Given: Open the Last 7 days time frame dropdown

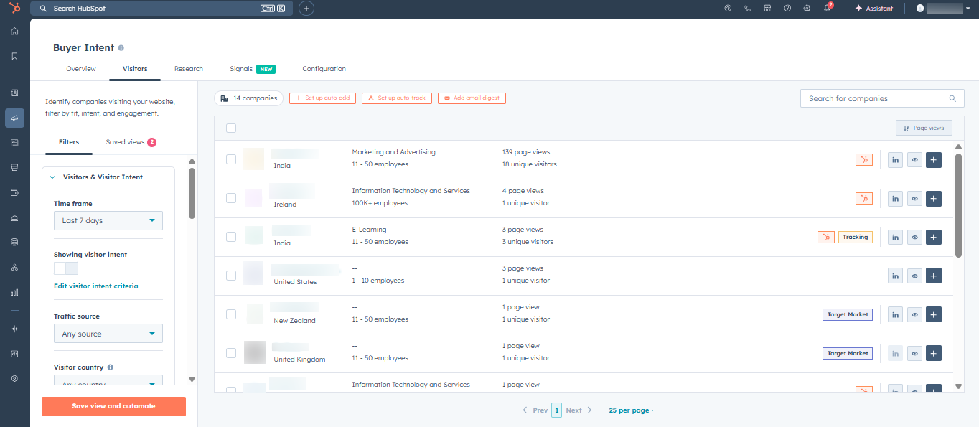Looking at the screenshot, I should (108, 220).
